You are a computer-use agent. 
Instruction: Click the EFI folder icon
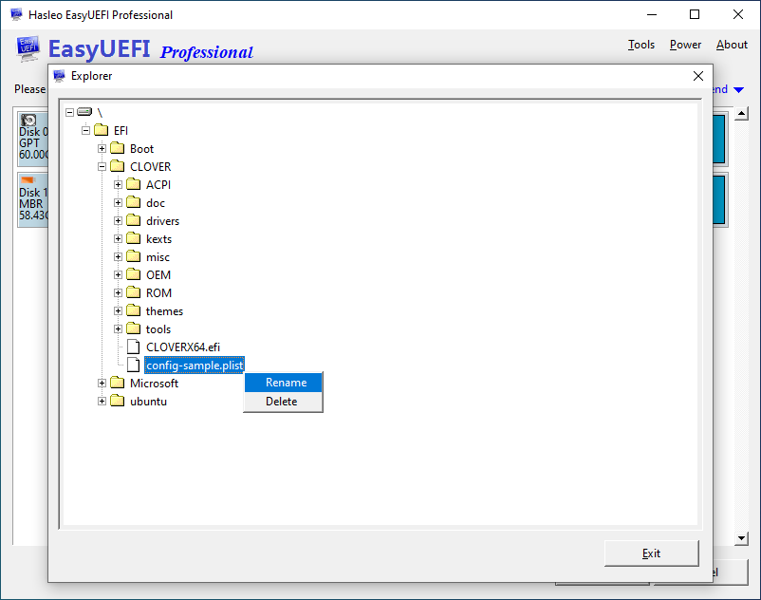pyautogui.click(x=101, y=130)
